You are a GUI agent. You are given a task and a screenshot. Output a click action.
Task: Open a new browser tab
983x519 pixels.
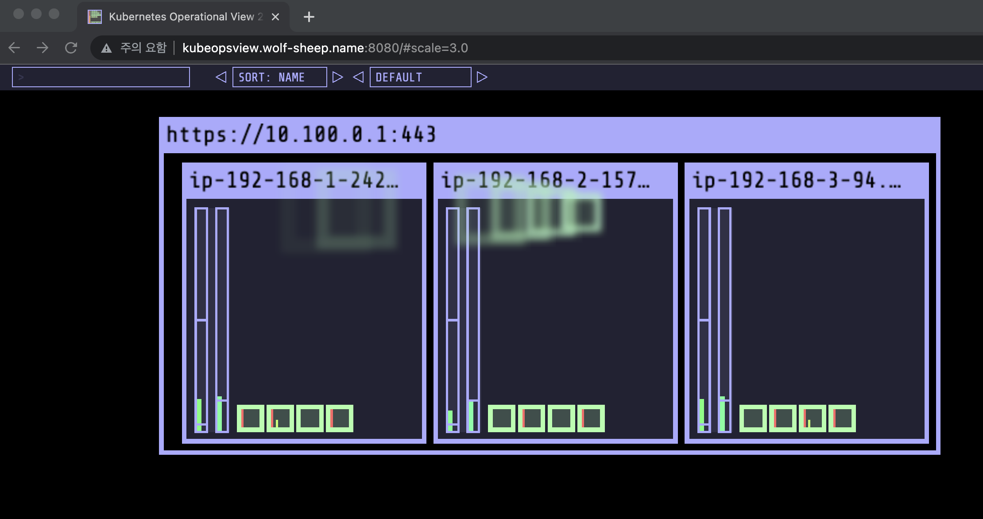point(309,17)
